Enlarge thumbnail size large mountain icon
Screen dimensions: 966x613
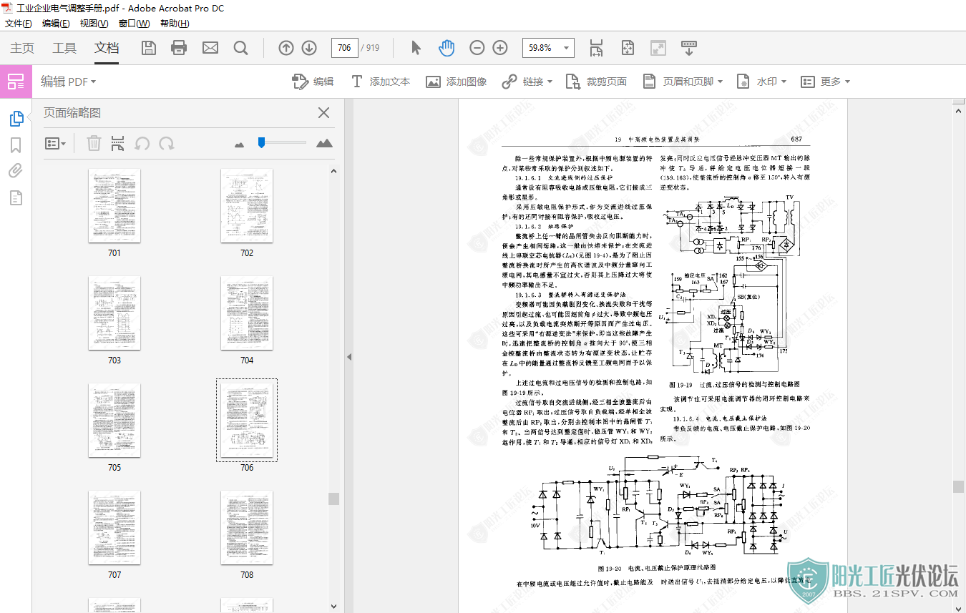point(324,143)
